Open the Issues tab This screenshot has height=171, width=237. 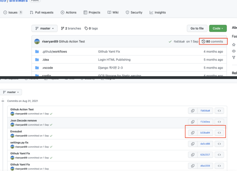pyautogui.click(x=13, y=13)
